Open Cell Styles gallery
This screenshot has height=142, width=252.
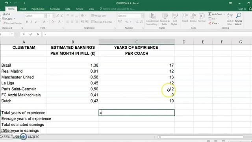coord(175,19)
